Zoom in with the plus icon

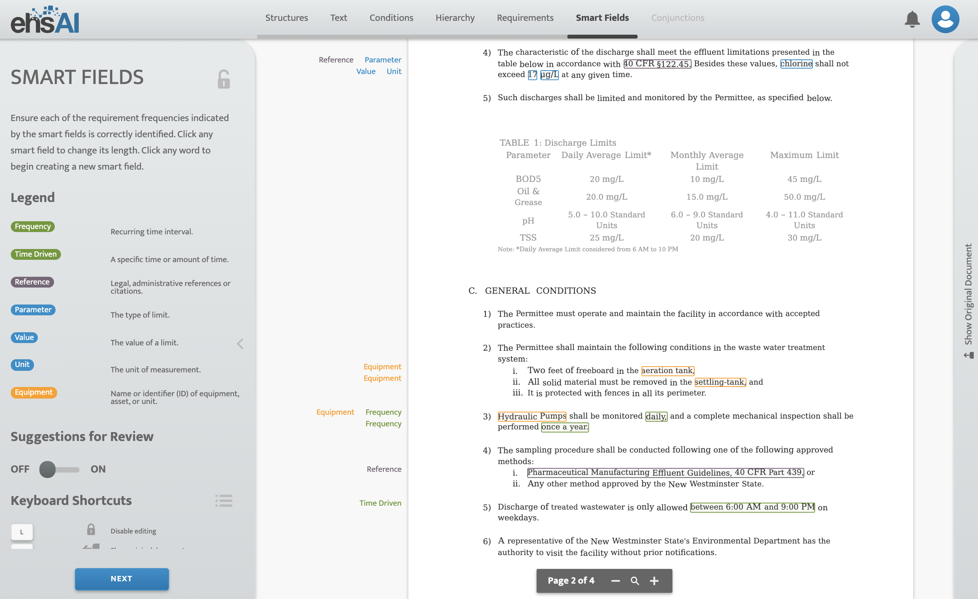654,581
